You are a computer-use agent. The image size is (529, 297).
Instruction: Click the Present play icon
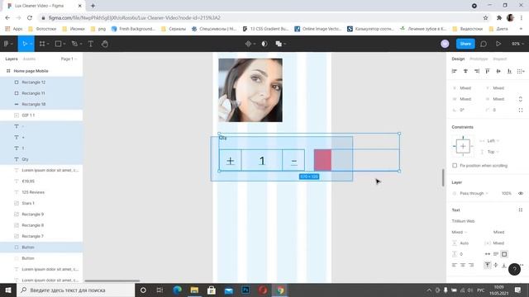[498, 44]
